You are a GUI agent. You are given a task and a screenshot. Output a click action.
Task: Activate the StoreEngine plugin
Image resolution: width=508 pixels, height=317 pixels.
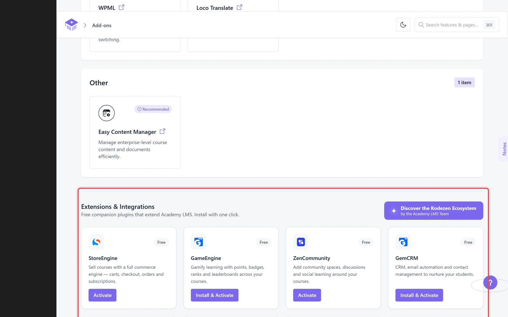tap(103, 295)
